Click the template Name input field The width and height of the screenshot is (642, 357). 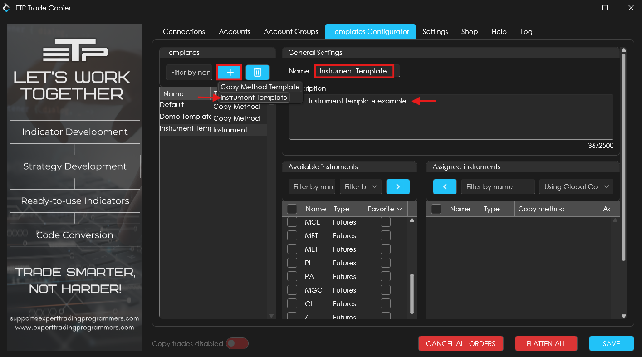point(358,71)
